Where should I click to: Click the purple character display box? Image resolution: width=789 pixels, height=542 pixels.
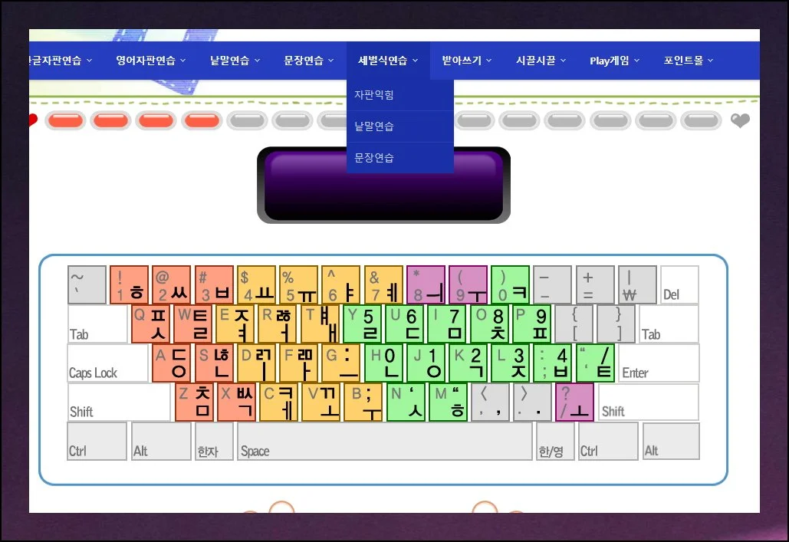(x=383, y=185)
